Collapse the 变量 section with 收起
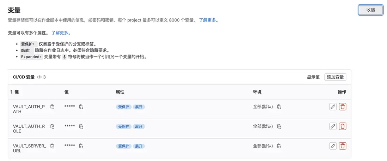 point(370,10)
